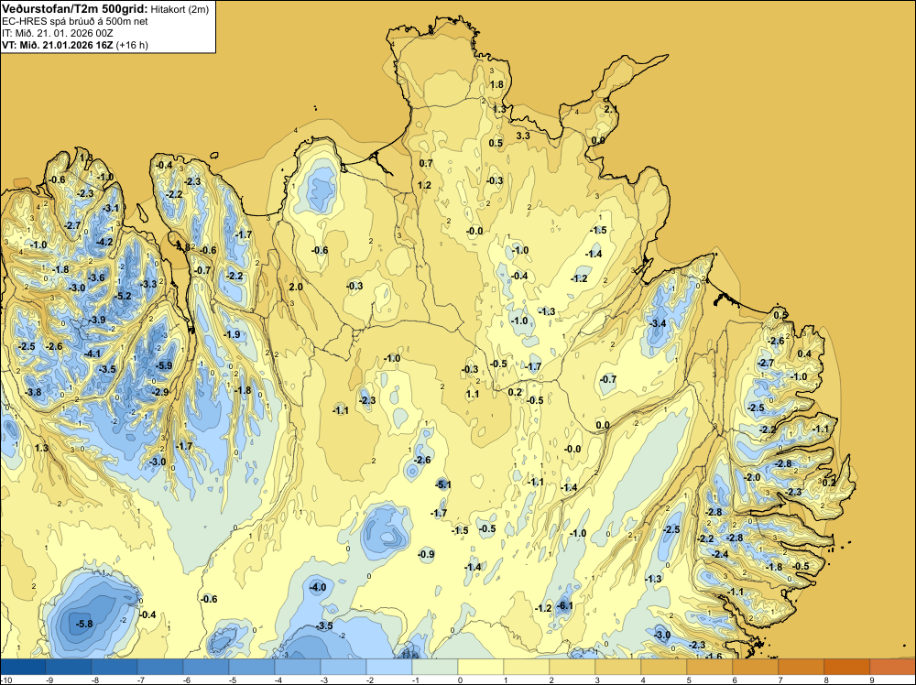
Task: Select the -4.2 temperature value
Action: (x=105, y=242)
